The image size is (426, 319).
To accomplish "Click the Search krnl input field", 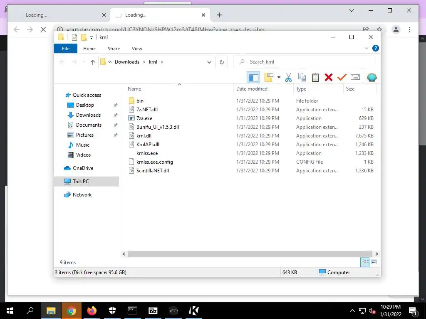I will coord(304,62).
